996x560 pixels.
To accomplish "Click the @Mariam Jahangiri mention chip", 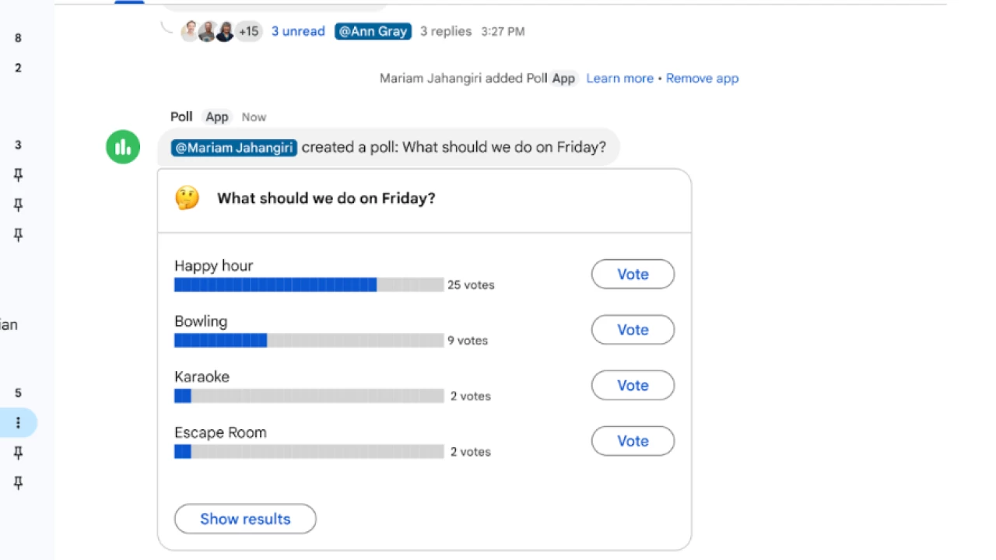I will pyautogui.click(x=234, y=147).
